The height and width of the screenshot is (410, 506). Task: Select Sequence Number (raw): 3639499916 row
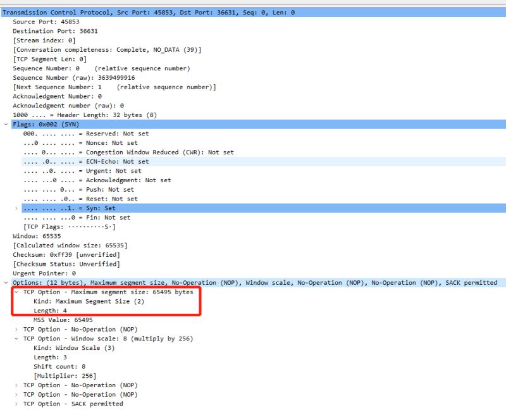tap(74, 78)
